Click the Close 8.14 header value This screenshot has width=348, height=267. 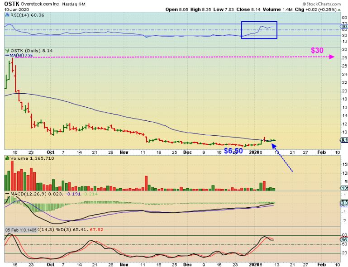[248, 10]
